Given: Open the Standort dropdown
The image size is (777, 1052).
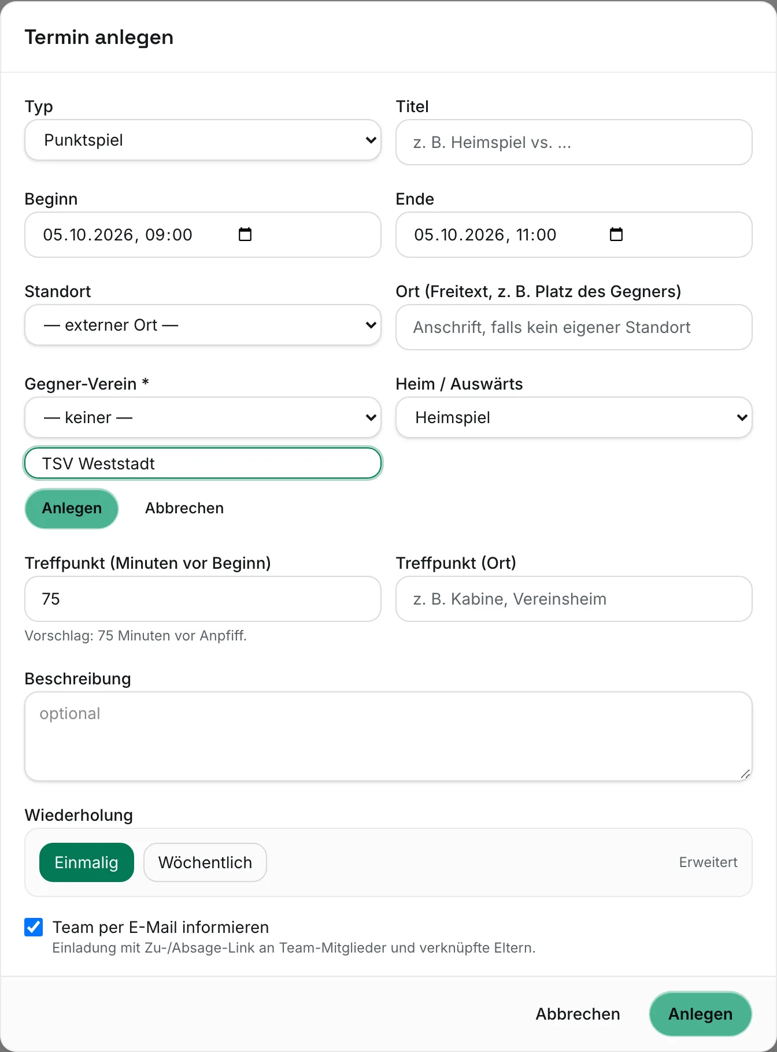Looking at the screenshot, I should pyautogui.click(x=203, y=325).
